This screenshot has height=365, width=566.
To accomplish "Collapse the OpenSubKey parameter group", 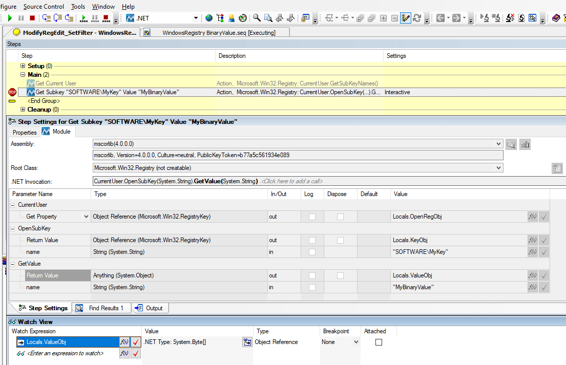I will tap(13, 229).
